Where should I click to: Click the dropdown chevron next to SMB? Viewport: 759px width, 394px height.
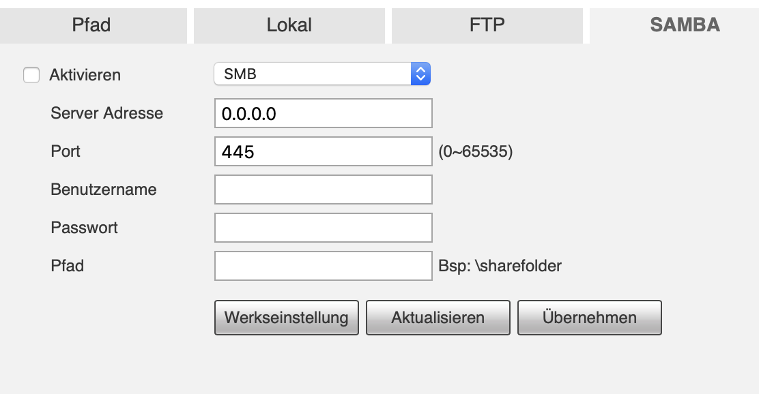[420, 73]
